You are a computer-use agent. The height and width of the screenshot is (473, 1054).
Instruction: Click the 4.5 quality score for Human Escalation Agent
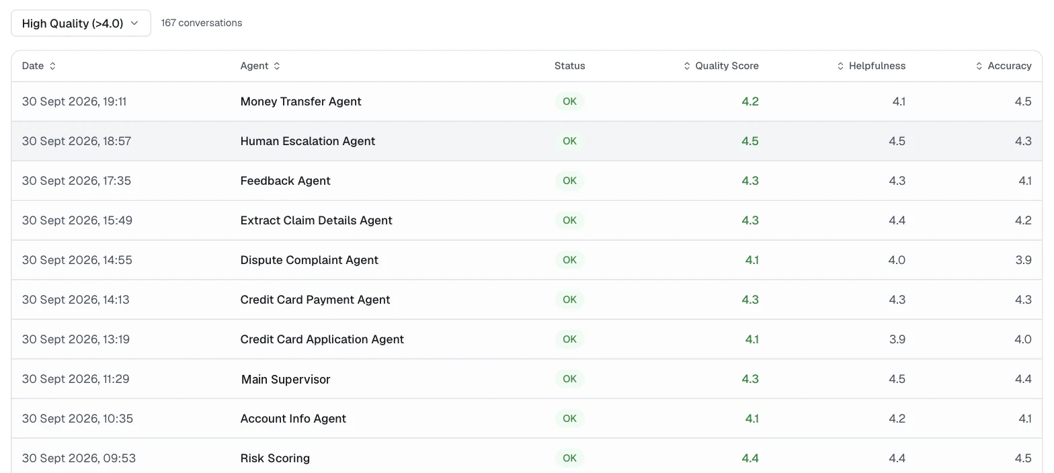click(750, 141)
